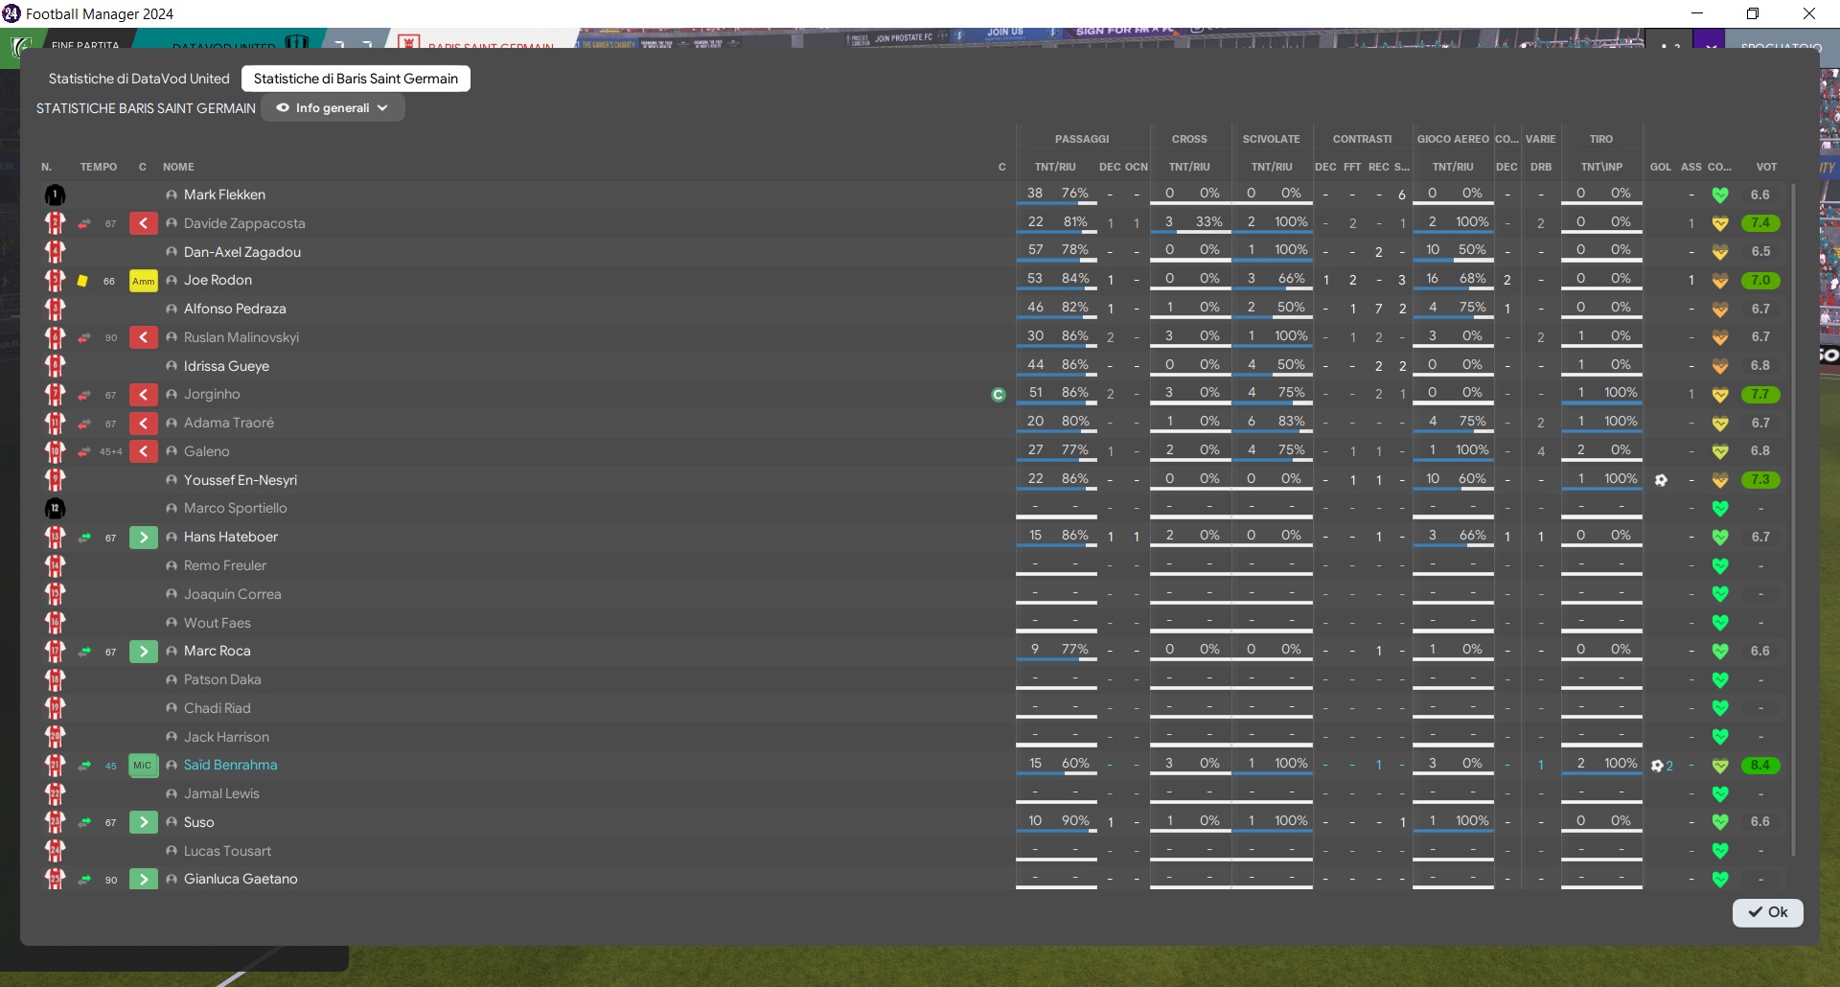Switch to Statistiche di DataVod United tab
This screenshot has height=987, width=1840.
coord(139,79)
